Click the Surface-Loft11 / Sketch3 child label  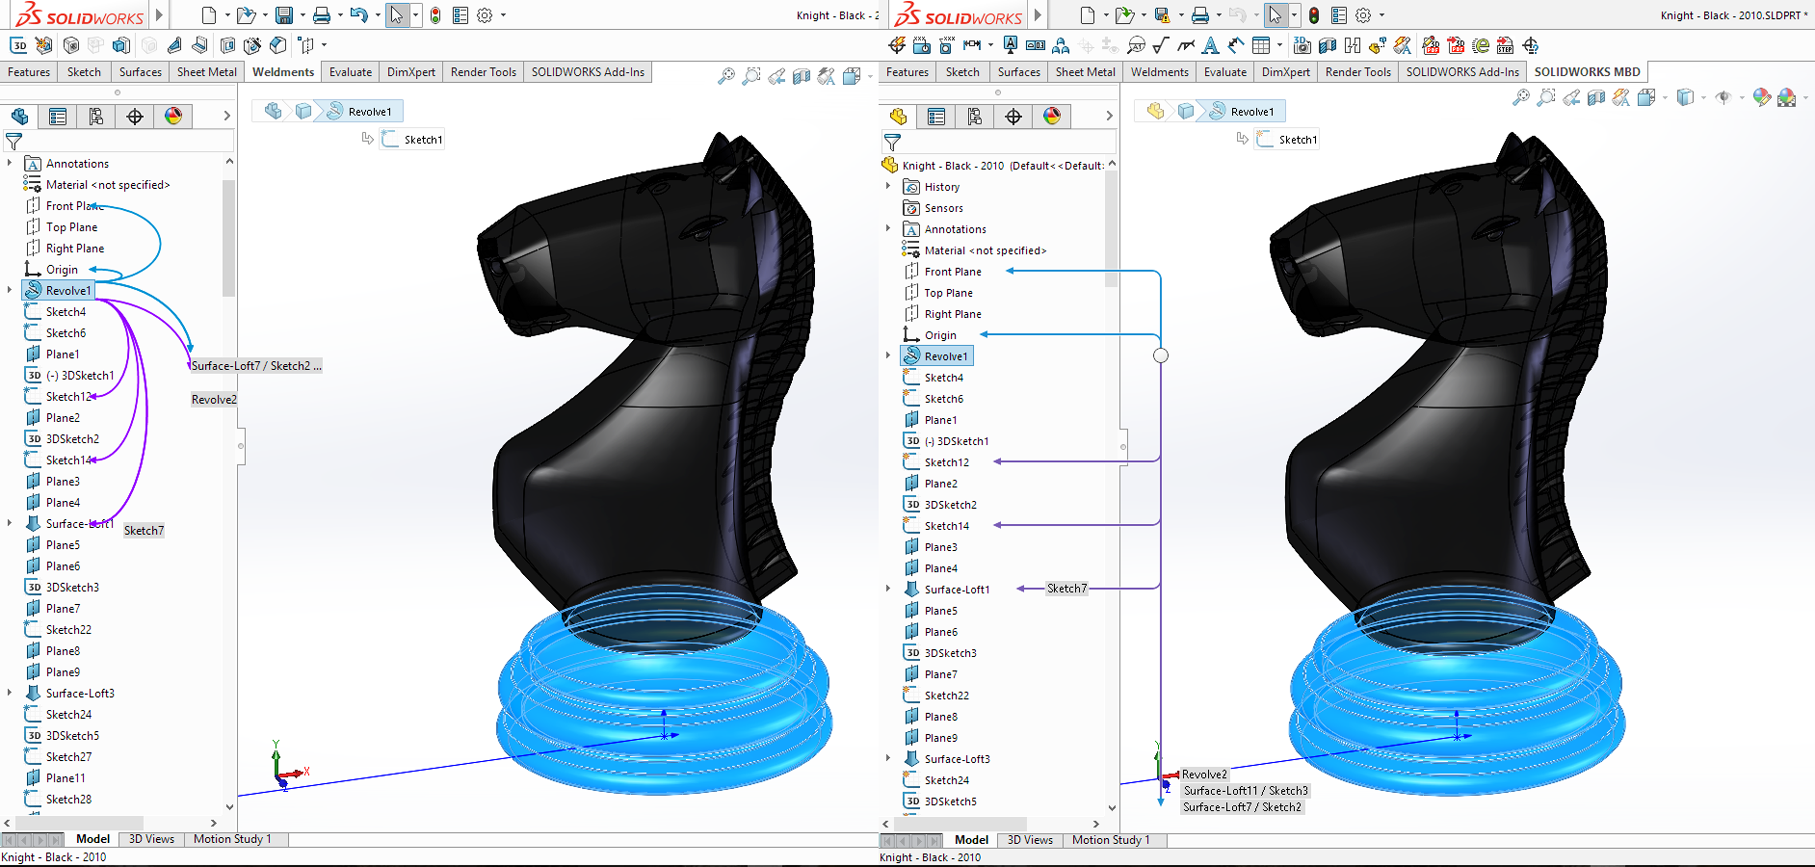[x=1245, y=790]
